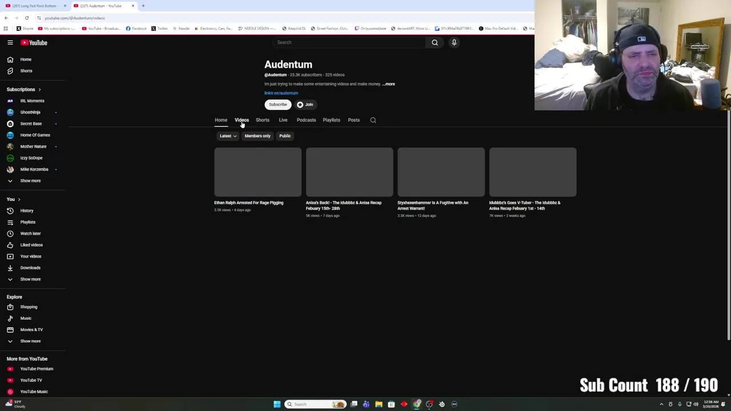
Task: Click the YouTube logo
Action: click(x=34, y=42)
